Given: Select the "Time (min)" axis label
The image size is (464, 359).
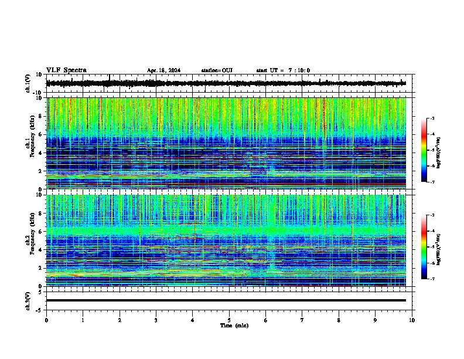Looking at the screenshot, I should [x=234, y=326].
